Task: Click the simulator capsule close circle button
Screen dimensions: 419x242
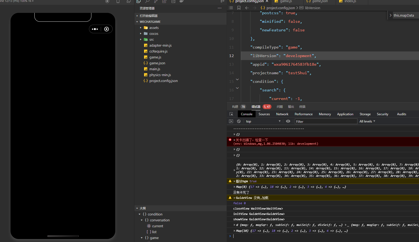Action: tap(107, 29)
